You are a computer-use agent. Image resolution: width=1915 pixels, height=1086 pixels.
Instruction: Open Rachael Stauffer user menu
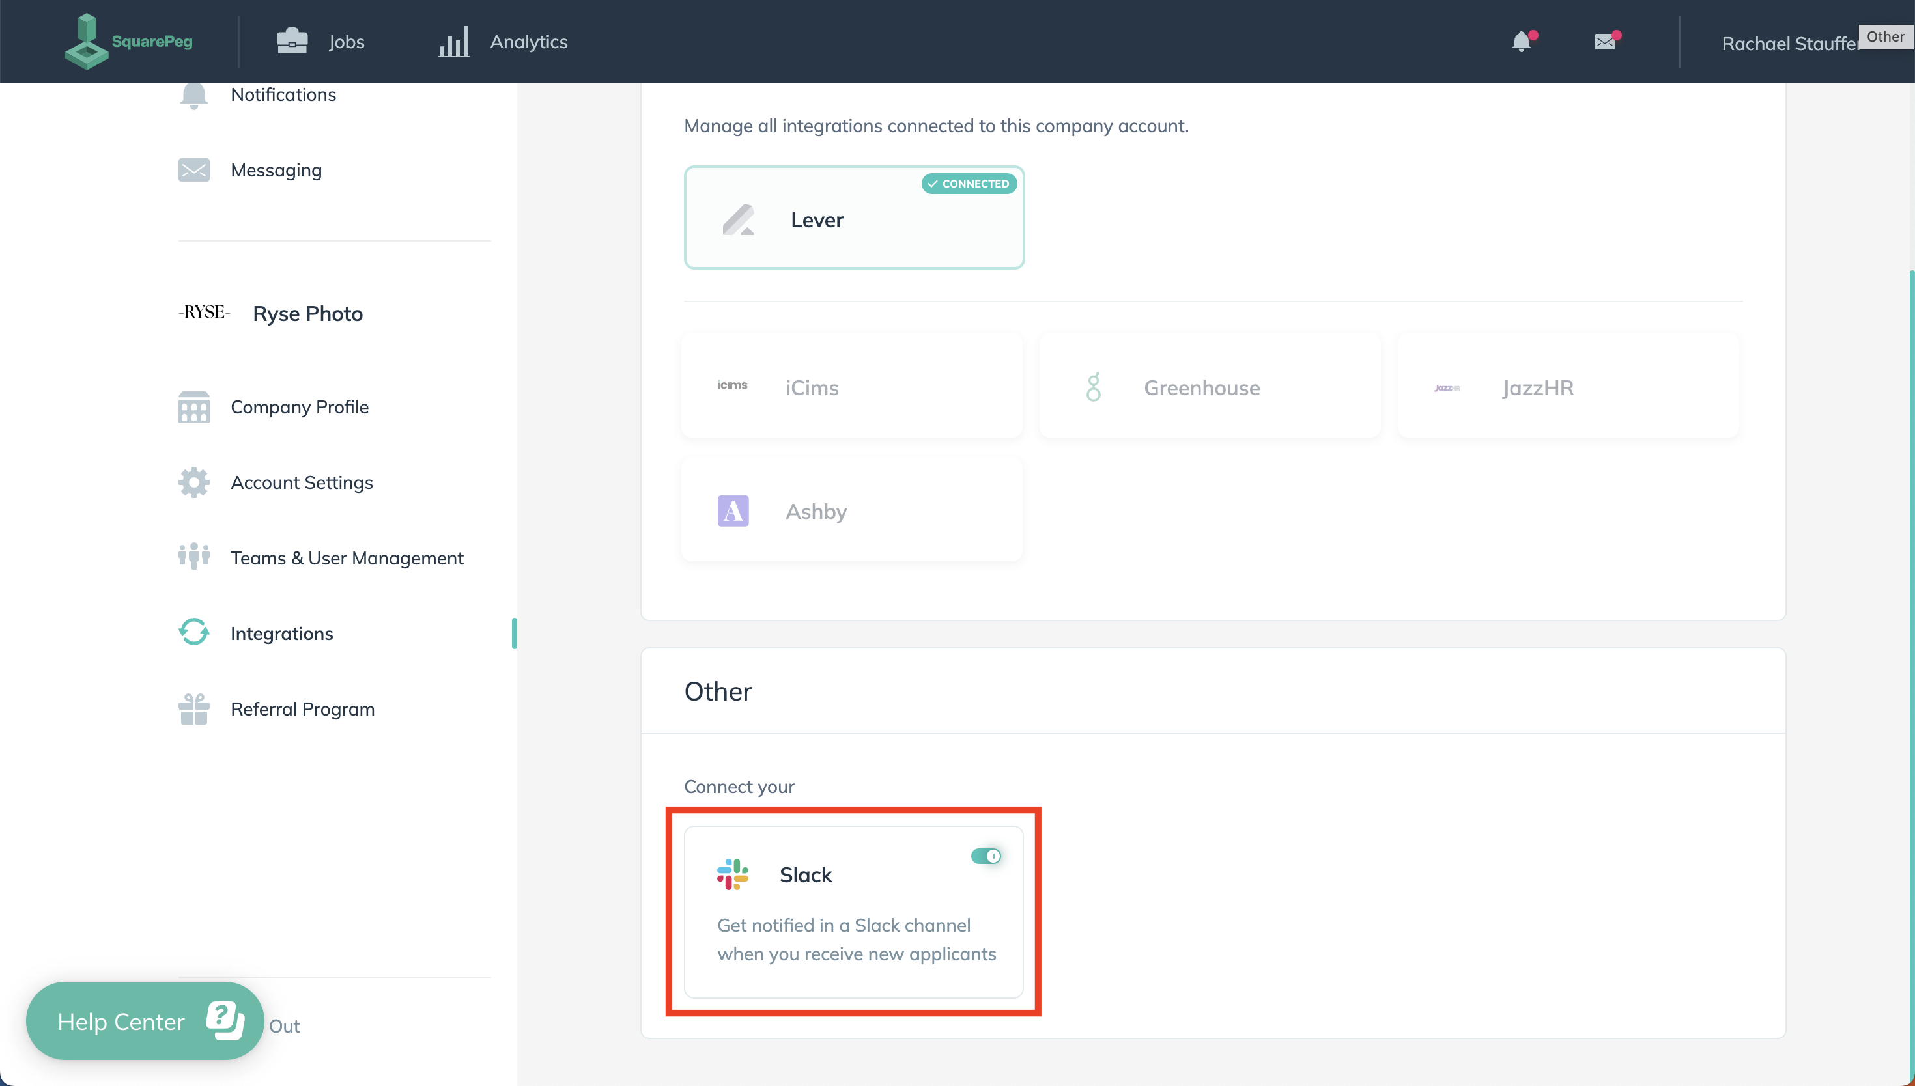(x=1791, y=43)
